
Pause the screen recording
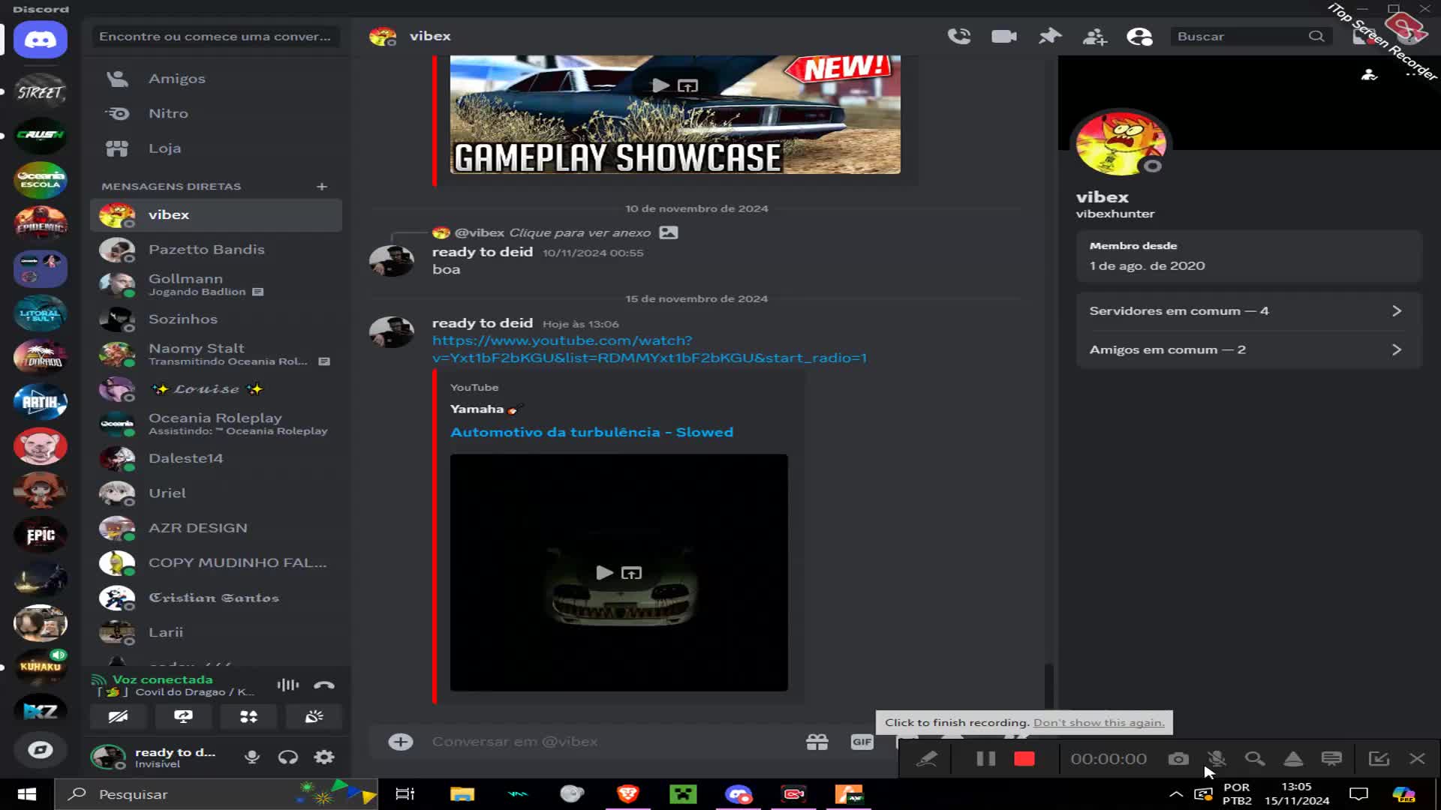(x=985, y=759)
